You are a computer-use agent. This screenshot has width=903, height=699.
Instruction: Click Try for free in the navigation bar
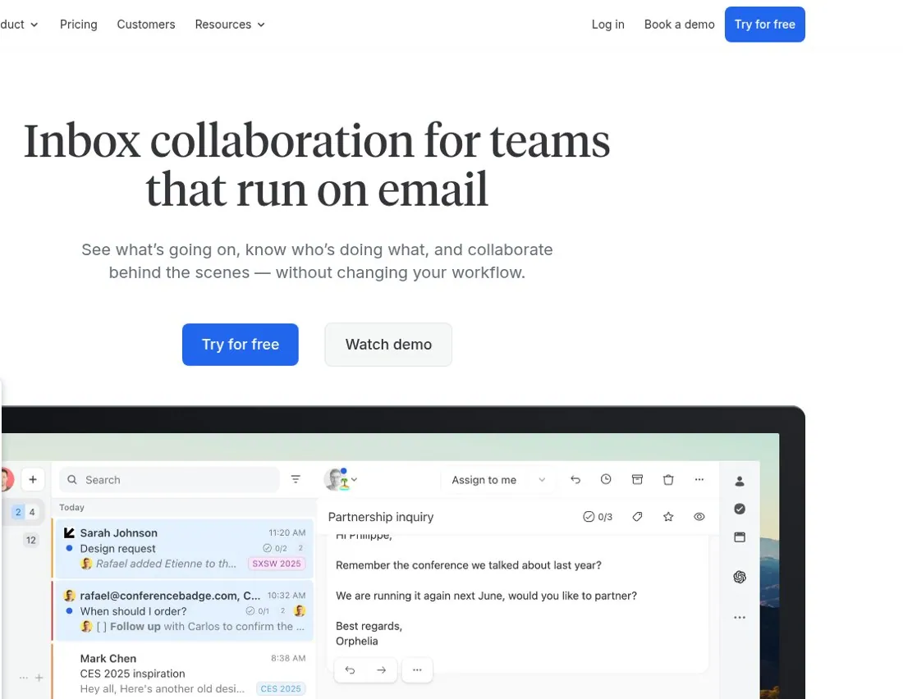(x=764, y=24)
